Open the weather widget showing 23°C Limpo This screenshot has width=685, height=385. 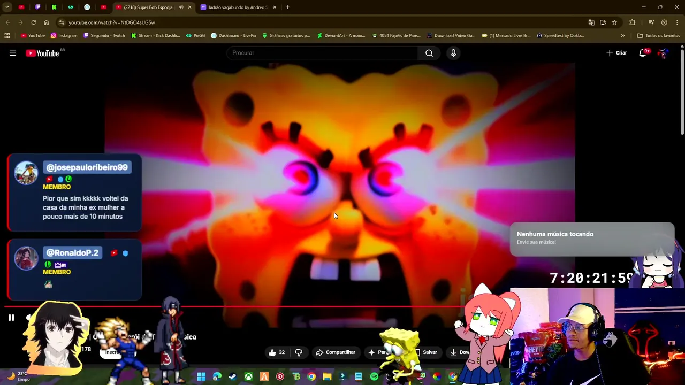pos(17,376)
